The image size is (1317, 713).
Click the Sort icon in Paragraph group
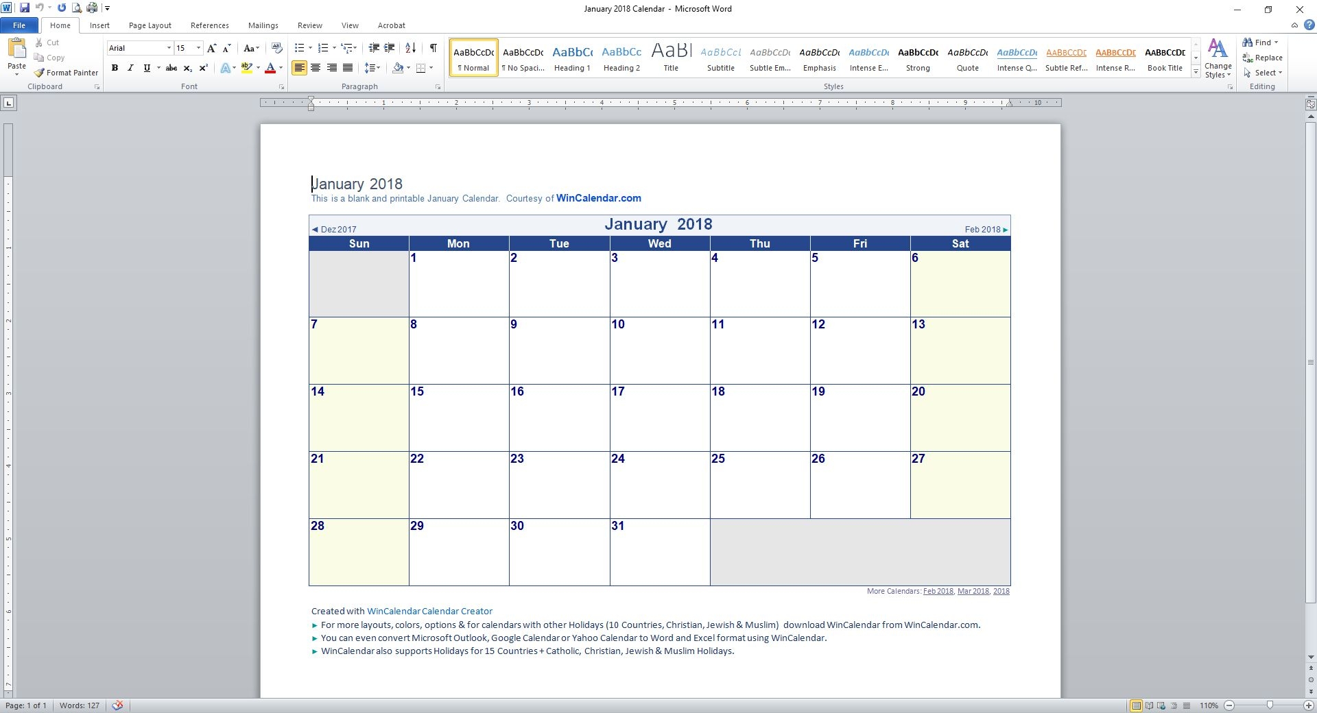(x=410, y=48)
